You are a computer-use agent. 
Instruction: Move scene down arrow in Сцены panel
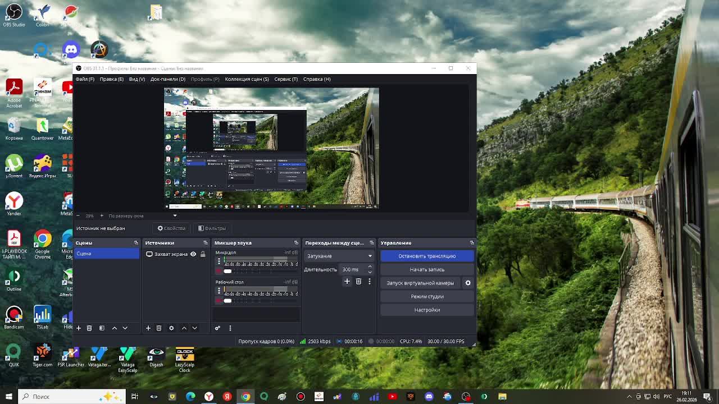[125, 328]
